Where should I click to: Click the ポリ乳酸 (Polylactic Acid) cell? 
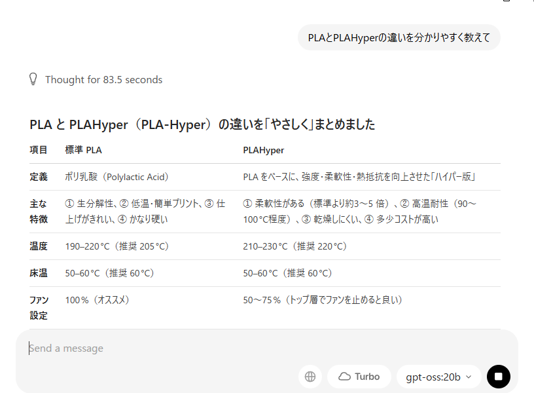pos(116,177)
